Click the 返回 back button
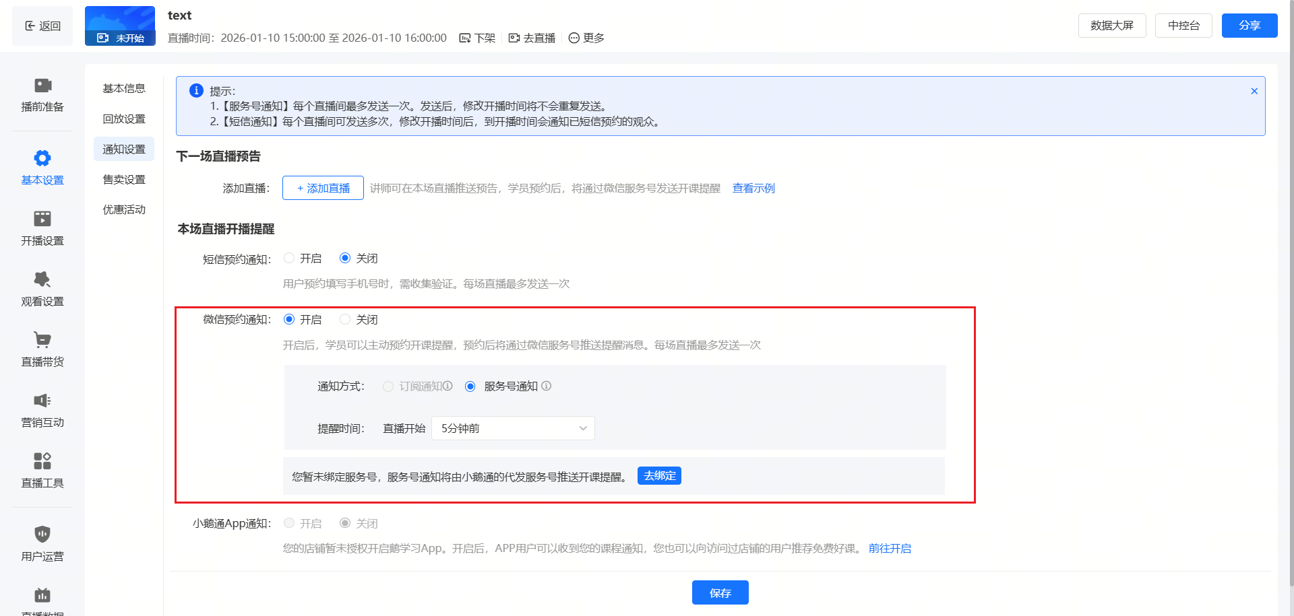Image resolution: width=1294 pixels, height=616 pixels. pyautogui.click(x=42, y=26)
